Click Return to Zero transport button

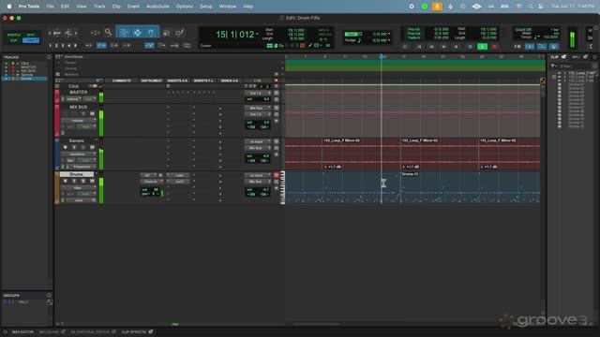click(x=419, y=47)
